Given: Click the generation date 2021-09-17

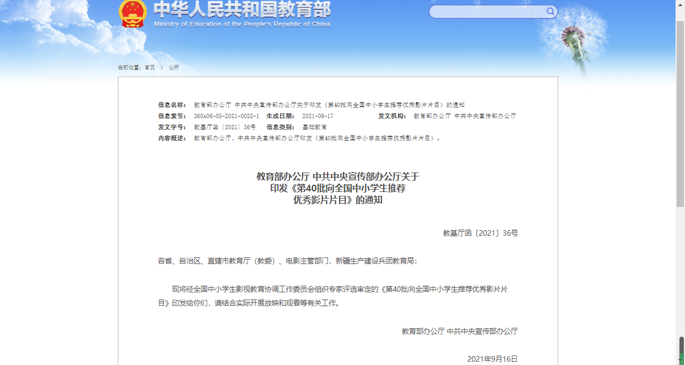Looking at the screenshot, I should [x=318, y=116].
